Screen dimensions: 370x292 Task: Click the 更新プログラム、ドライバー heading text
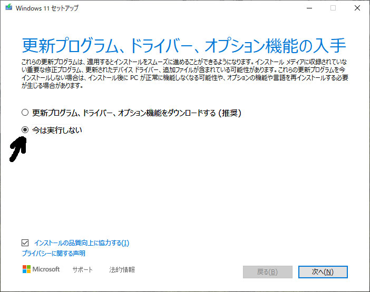tap(184, 45)
